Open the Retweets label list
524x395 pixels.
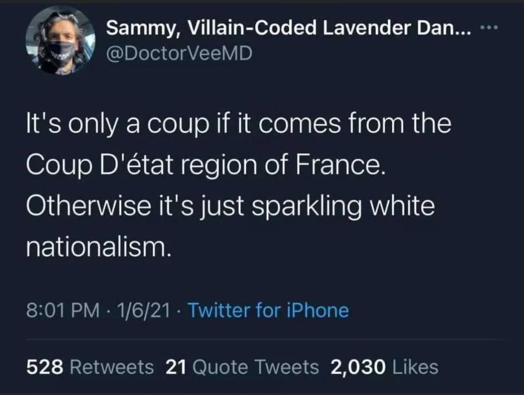112,367
